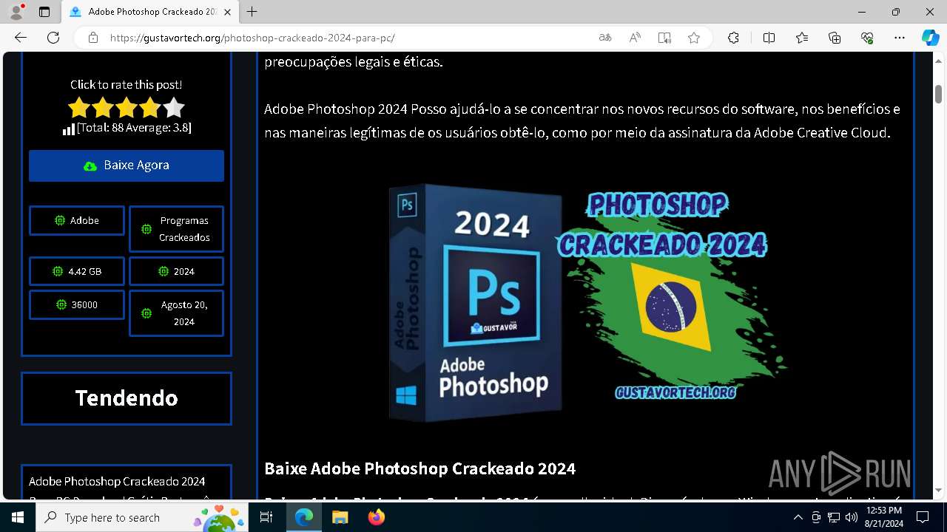Open Windows Start menu
The height and width of the screenshot is (532, 947).
pos(18,518)
